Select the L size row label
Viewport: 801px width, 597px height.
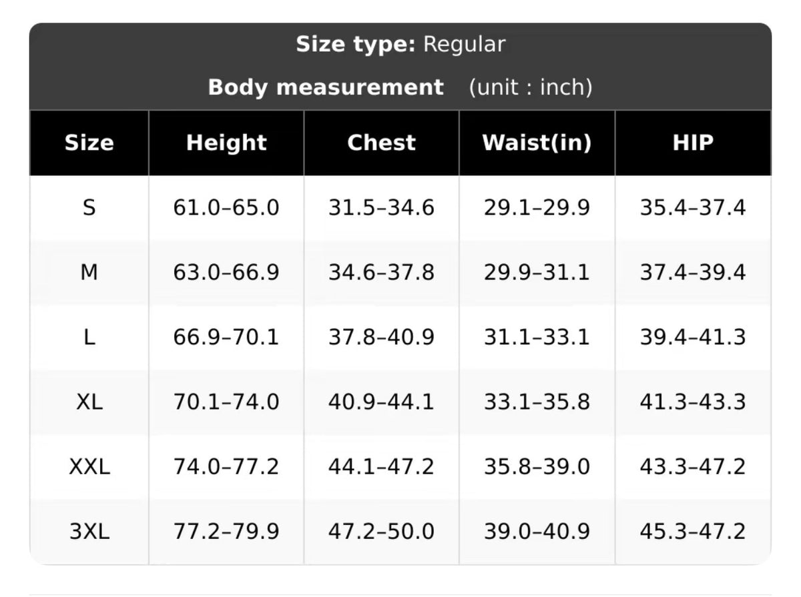pos(89,338)
